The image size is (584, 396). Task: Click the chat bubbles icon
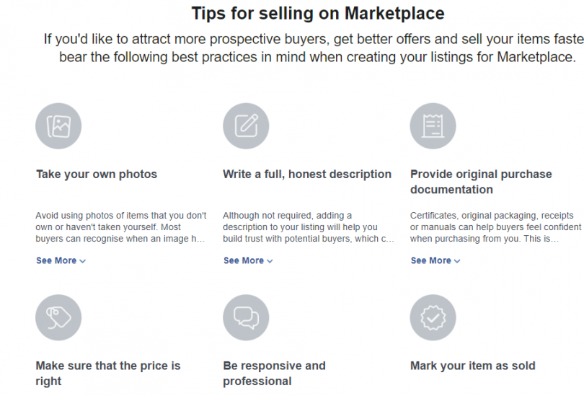[246, 318]
